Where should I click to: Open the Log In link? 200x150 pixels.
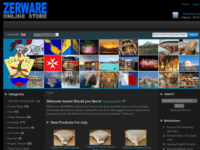pos(196,4)
